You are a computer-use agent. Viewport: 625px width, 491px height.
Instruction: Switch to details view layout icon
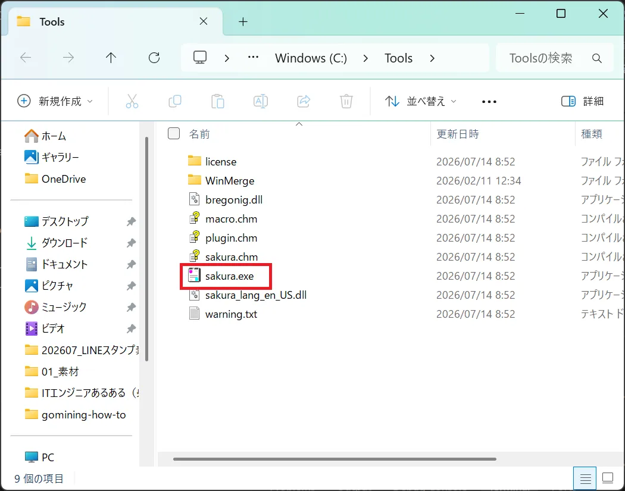[x=585, y=479]
